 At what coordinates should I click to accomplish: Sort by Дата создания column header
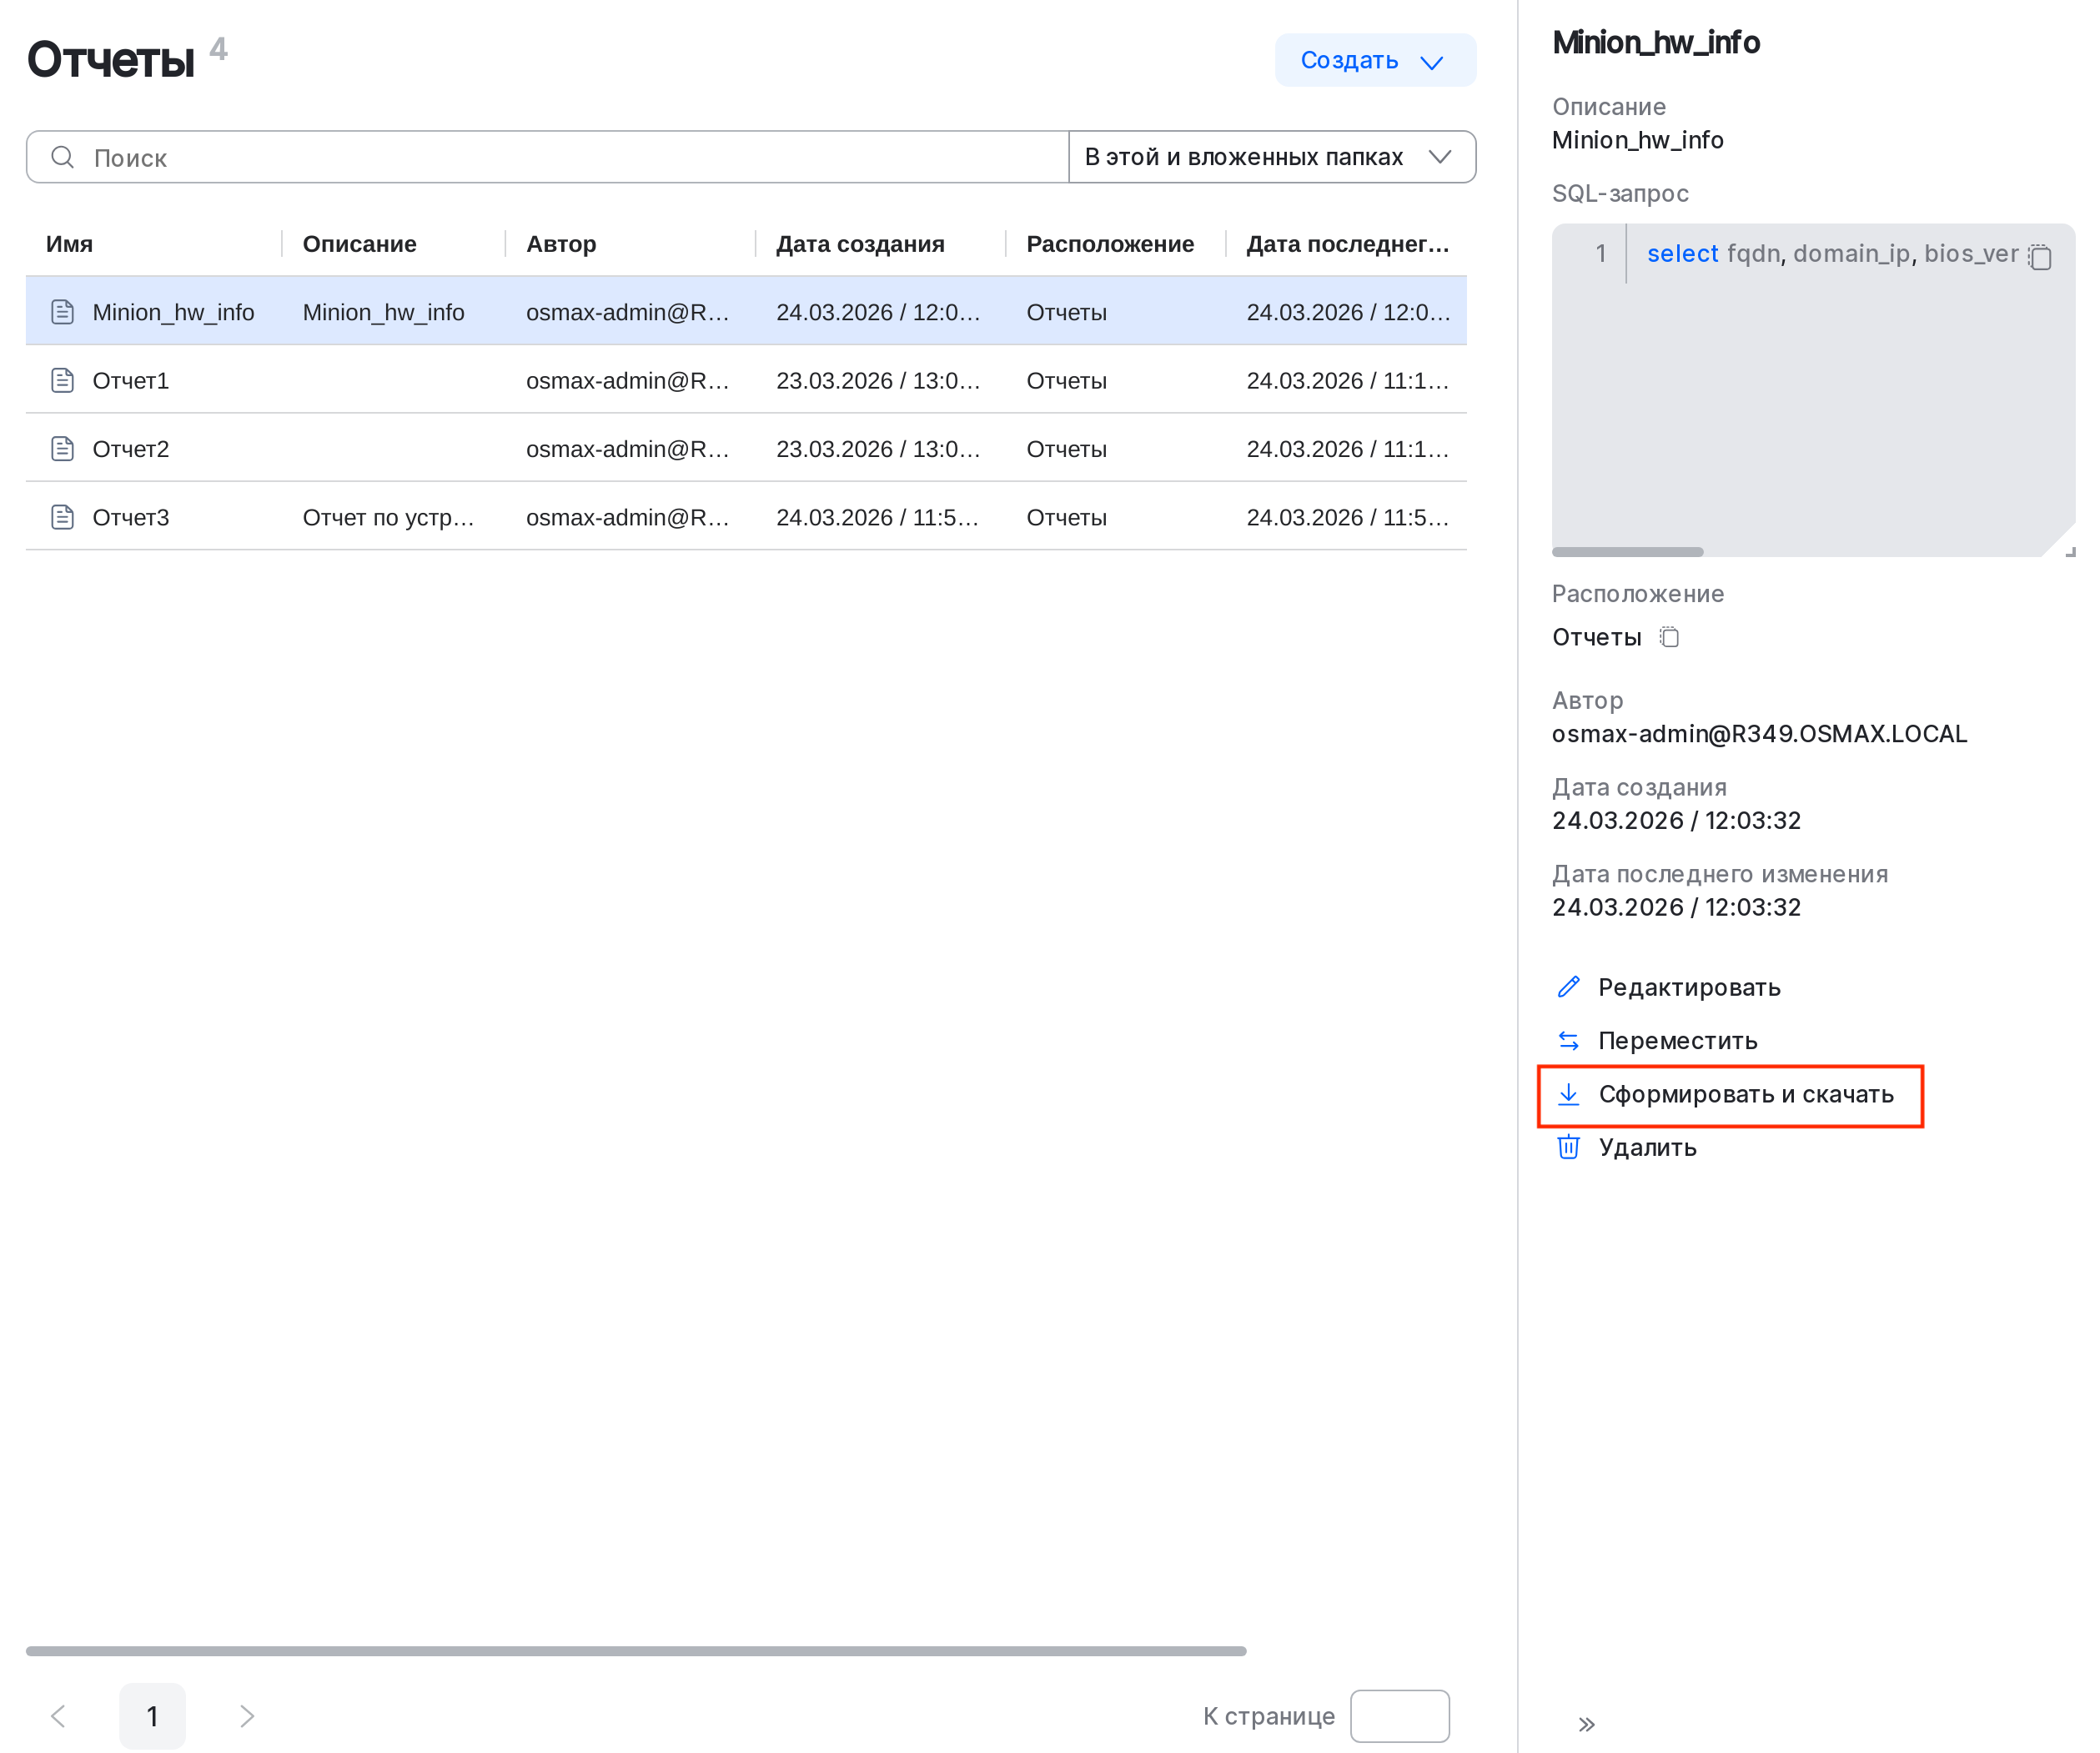coord(859,244)
